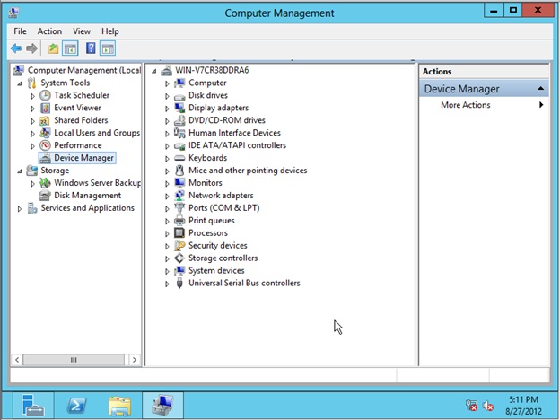Expand the Disk drives category
Image resolution: width=560 pixels, height=420 pixels.
point(167,96)
